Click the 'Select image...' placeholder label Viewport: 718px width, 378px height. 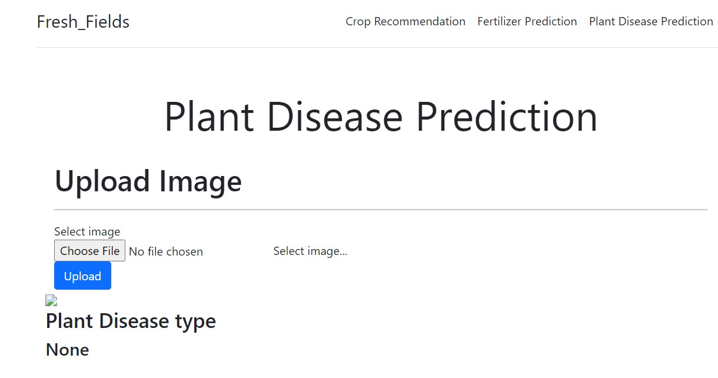[310, 251]
